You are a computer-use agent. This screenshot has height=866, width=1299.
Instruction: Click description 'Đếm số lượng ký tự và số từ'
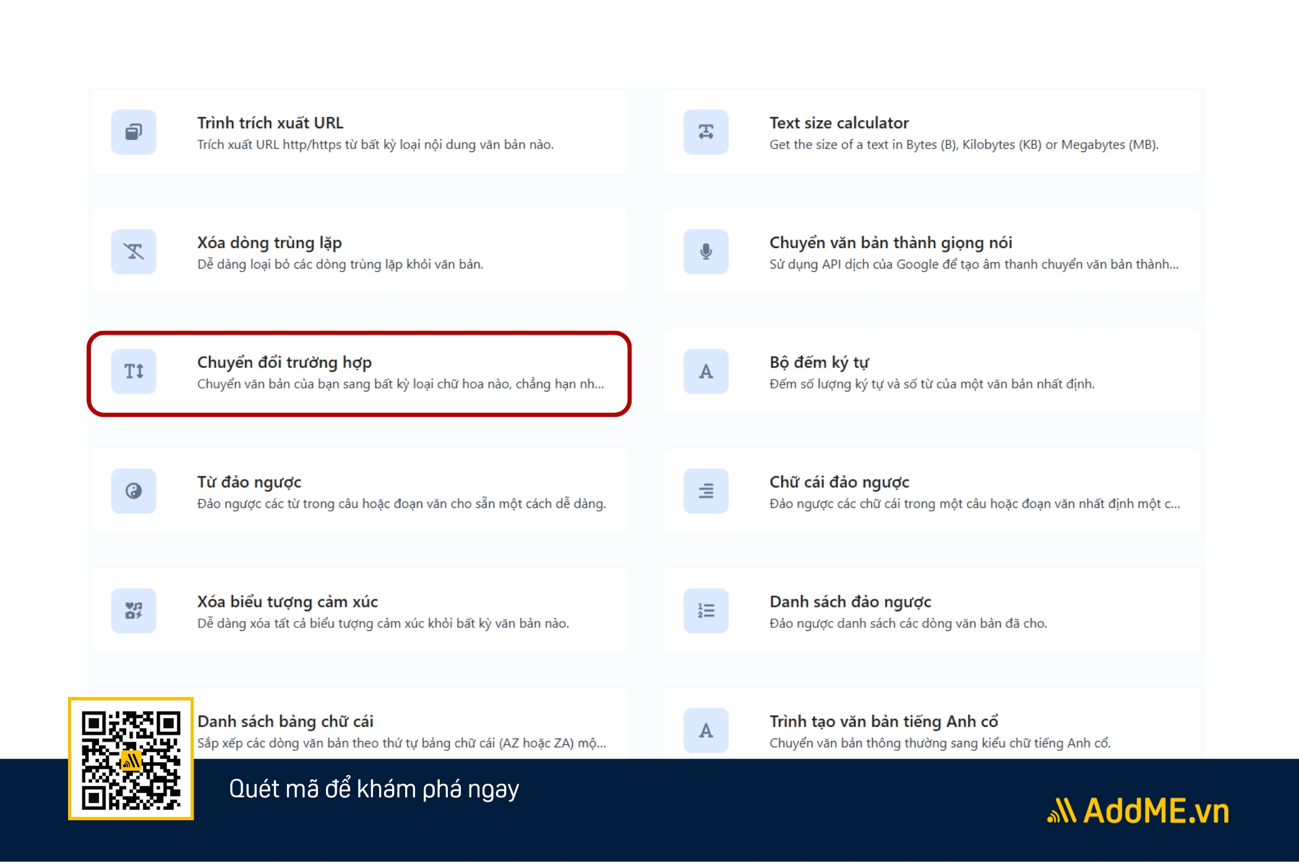point(932,384)
